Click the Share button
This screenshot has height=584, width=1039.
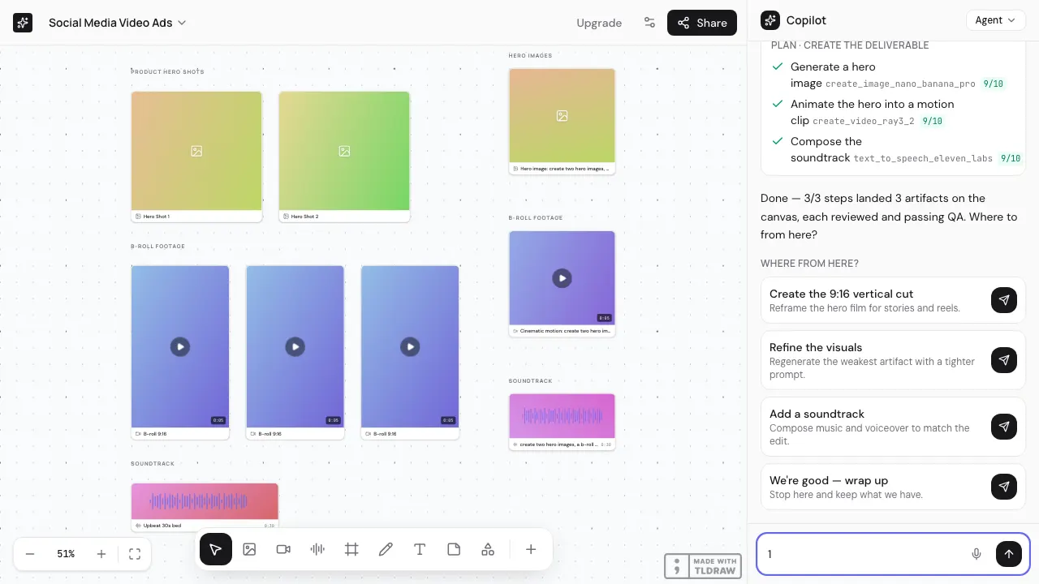pyautogui.click(x=702, y=23)
